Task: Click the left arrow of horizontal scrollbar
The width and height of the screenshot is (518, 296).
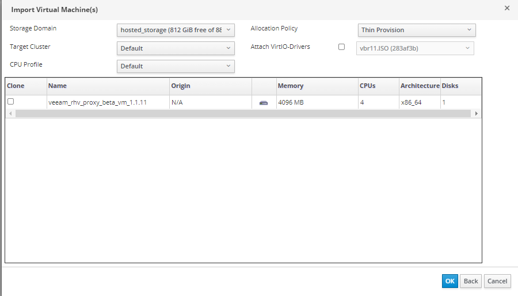Action: [x=10, y=114]
